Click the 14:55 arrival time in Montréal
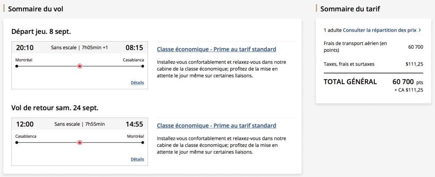 click(x=134, y=124)
